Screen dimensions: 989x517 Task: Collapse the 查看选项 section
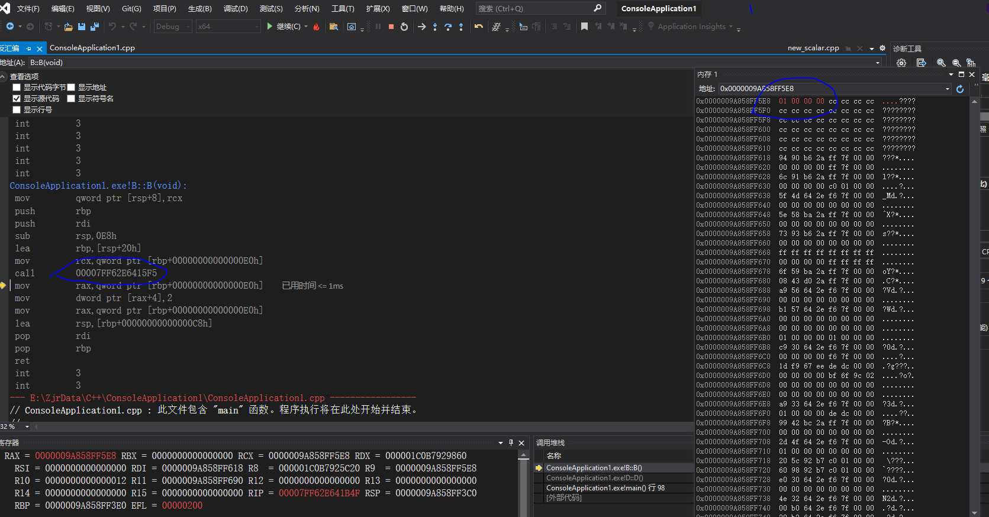pos(4,77)
